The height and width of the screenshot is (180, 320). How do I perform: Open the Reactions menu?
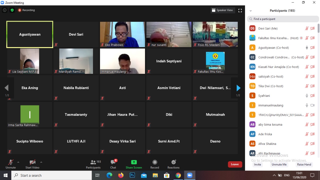coord(173,164)
